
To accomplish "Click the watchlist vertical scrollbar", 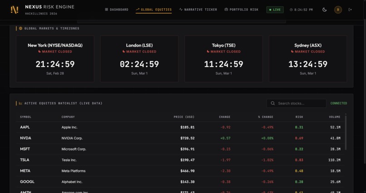I will pos(346,132).
